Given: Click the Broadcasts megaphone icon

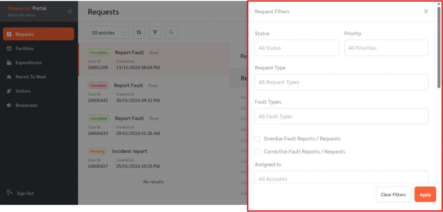Looking at the screenshot, I should pos(10,106).
